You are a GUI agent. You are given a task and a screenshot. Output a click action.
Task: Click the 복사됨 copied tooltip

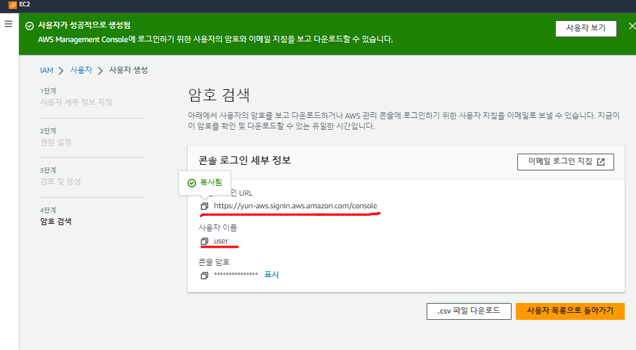tap(205, 183)
